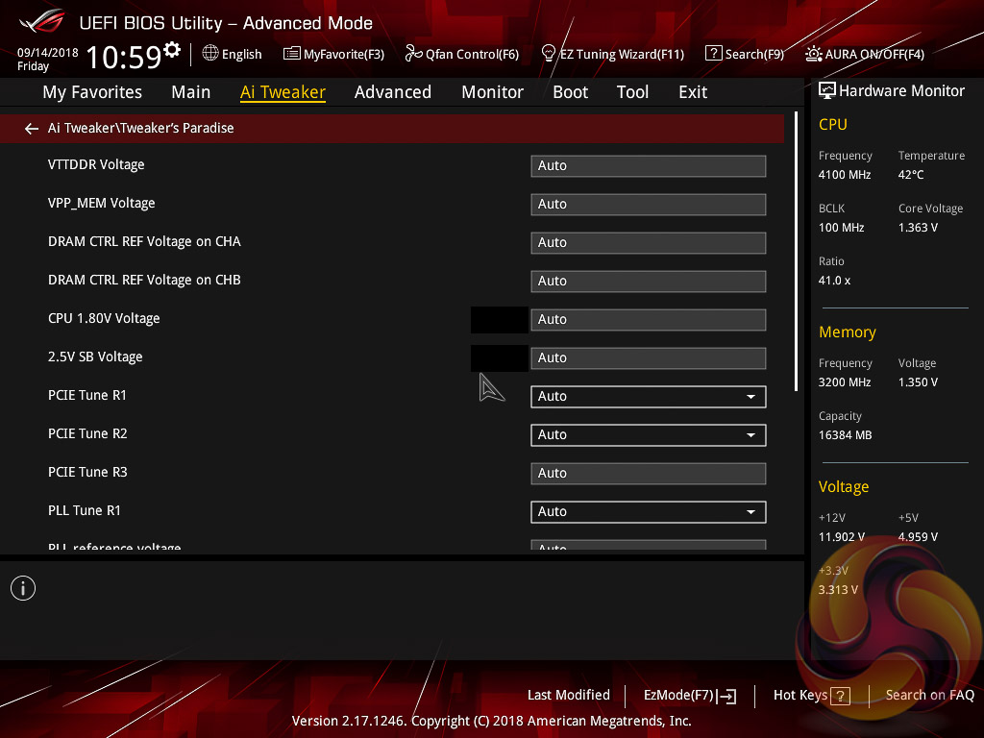Image resolution: width=984 pixels, height=738 pixels.
Task: Click the VPP_MEM Voltage input field
Action: click(649, 205)
